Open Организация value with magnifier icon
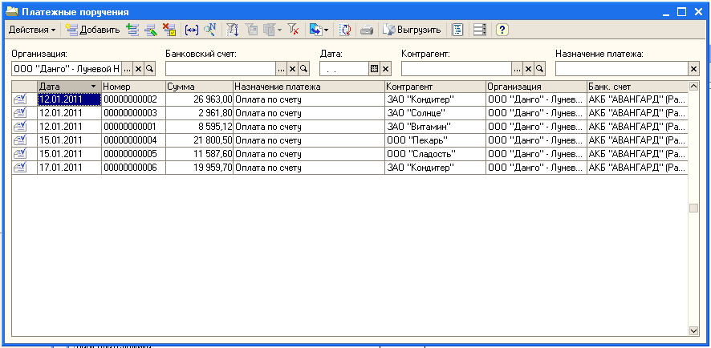Screen dimensions: 711x348 149,69
